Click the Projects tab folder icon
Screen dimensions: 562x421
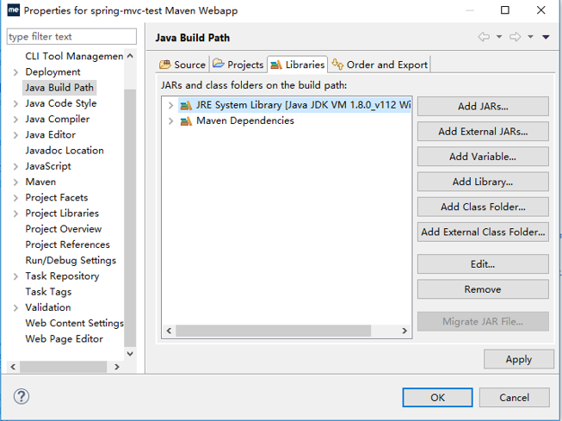219,64
